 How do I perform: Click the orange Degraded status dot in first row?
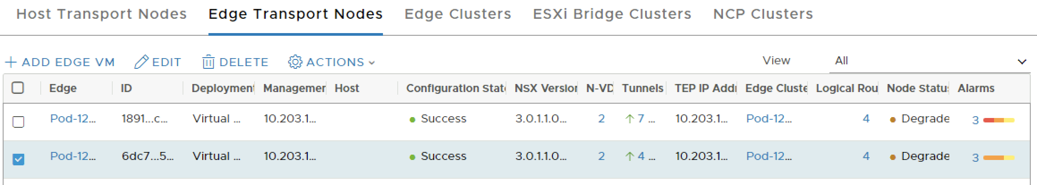click(892, 120)
